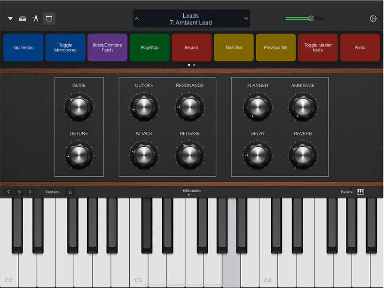Click the DETUNE knob
Viewport: 384px width, 288px height.
pos(79,155)
